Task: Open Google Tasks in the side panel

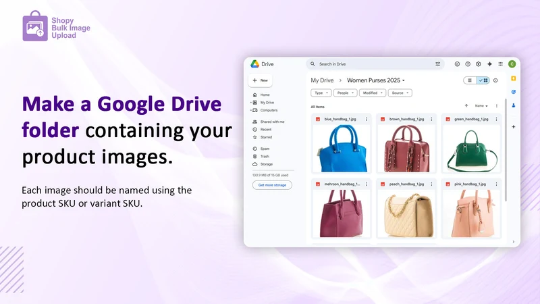Action: (514, 92)
